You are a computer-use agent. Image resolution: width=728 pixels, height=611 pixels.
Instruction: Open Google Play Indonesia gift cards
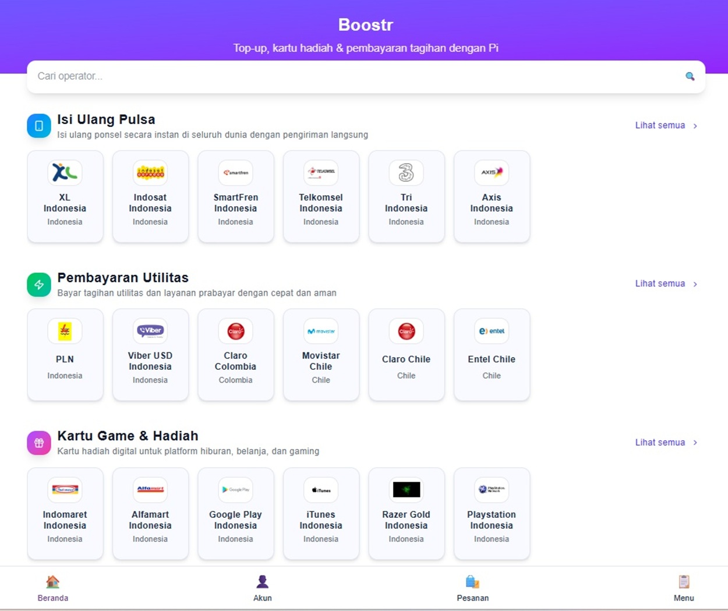tap(235, 513)
